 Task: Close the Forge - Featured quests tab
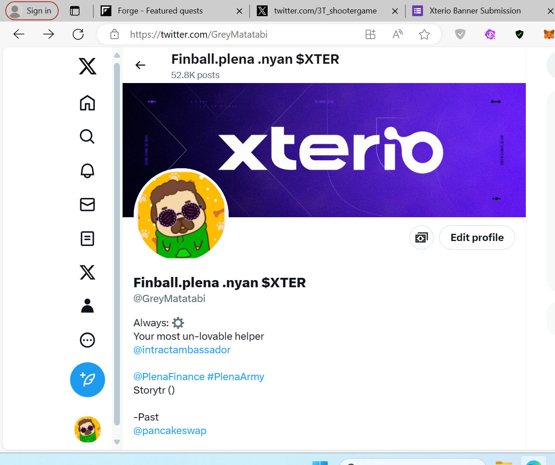tap(239, 11)
